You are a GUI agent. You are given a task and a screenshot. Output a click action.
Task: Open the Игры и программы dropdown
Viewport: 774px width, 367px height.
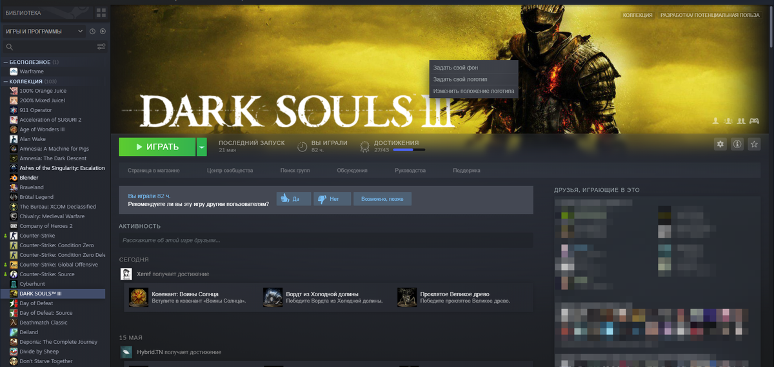click(45, 31)
